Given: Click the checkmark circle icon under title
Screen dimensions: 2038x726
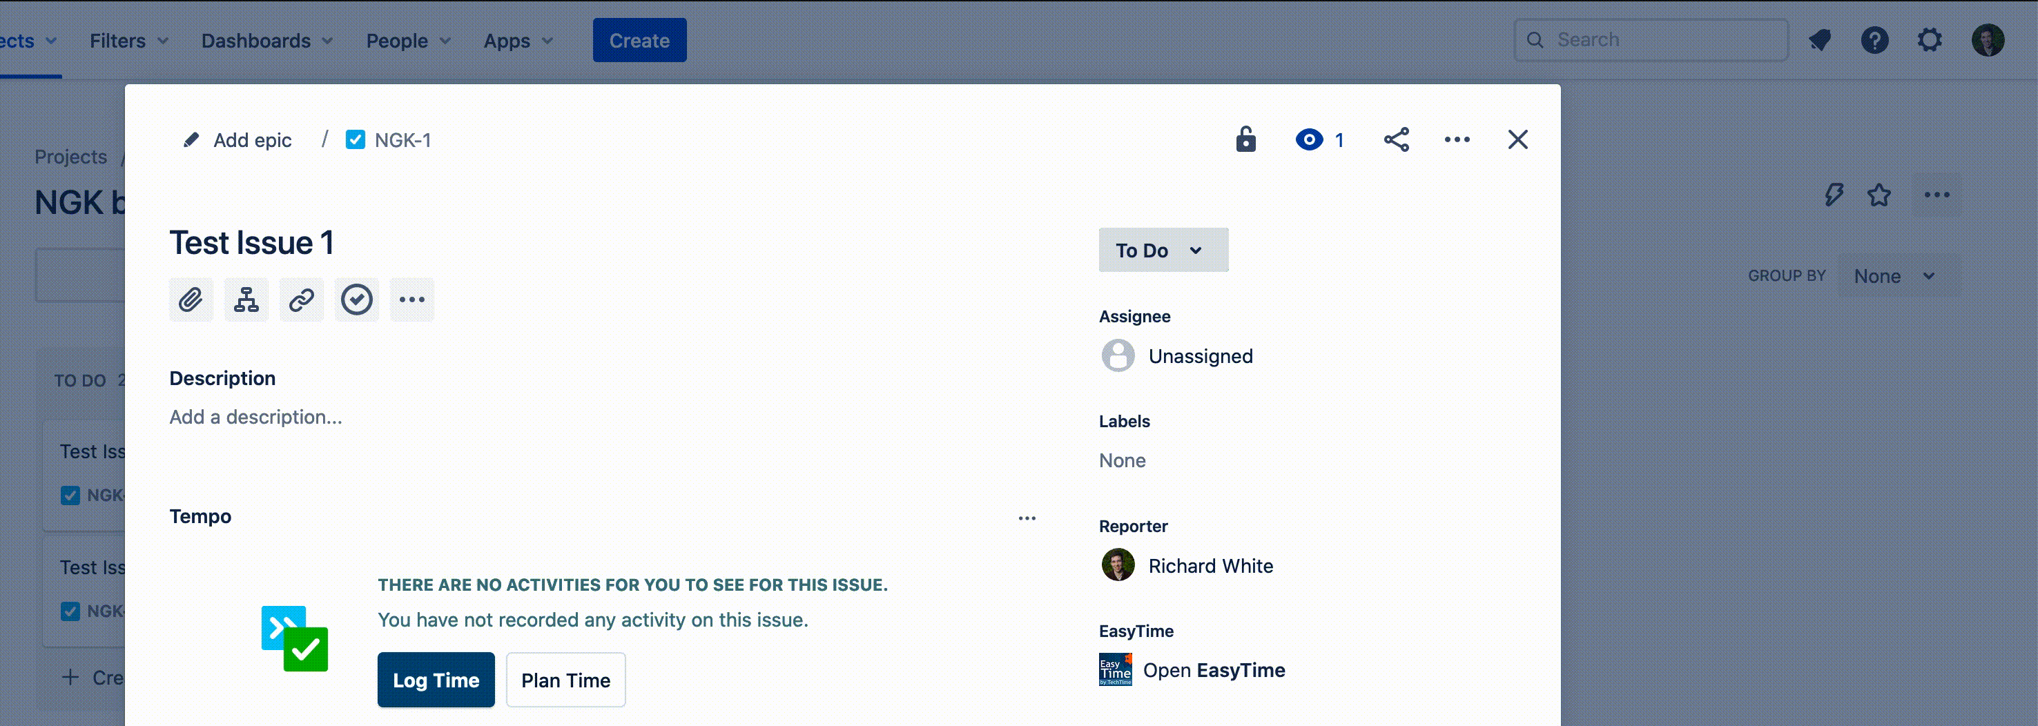Looking at the screenshot, I should coord(357,300).
